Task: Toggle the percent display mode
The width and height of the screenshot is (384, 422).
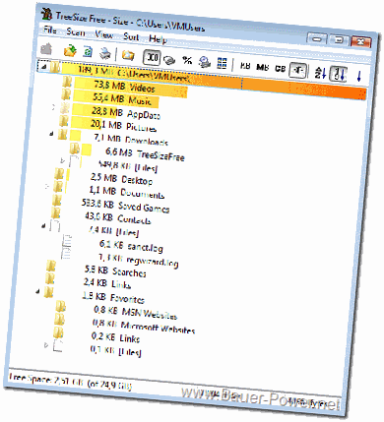Action: [187, 60]
